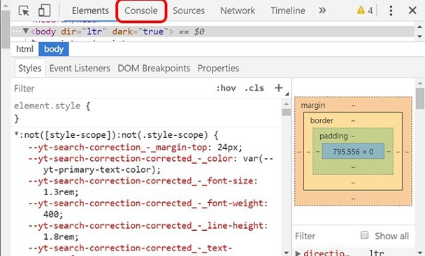Open the Sources tab

click(x=189, y=10)
